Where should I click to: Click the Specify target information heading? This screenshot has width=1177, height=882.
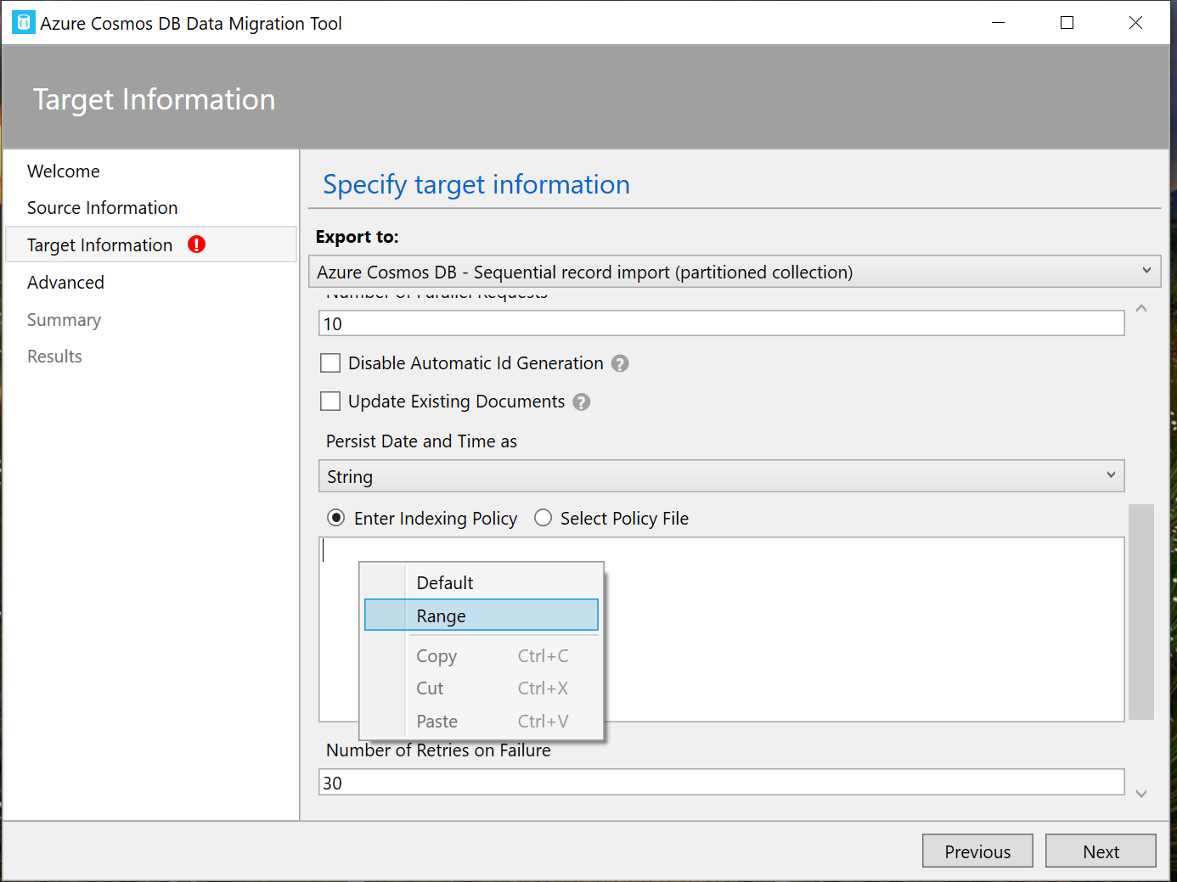coord(477,184)
